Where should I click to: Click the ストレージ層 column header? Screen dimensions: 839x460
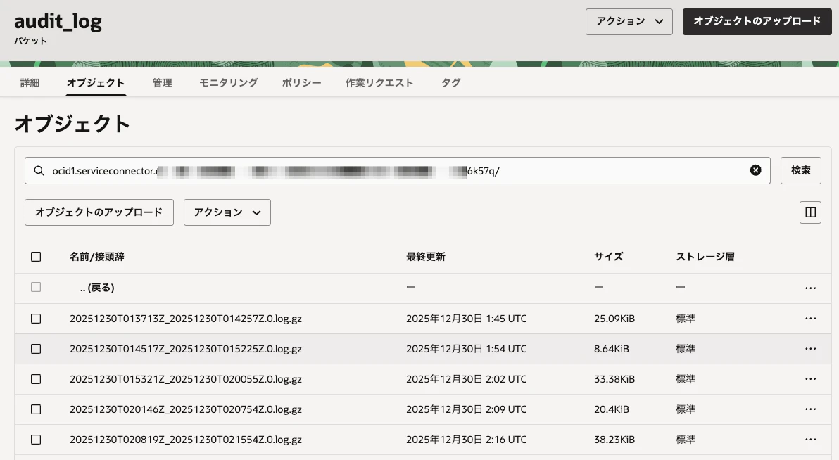click(705, 257)
